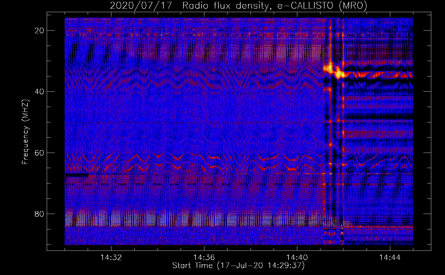Click the '14:36' time tick label
Image resolution: width=445 pixels, height=275 pixels.
(x=204, y=258)
